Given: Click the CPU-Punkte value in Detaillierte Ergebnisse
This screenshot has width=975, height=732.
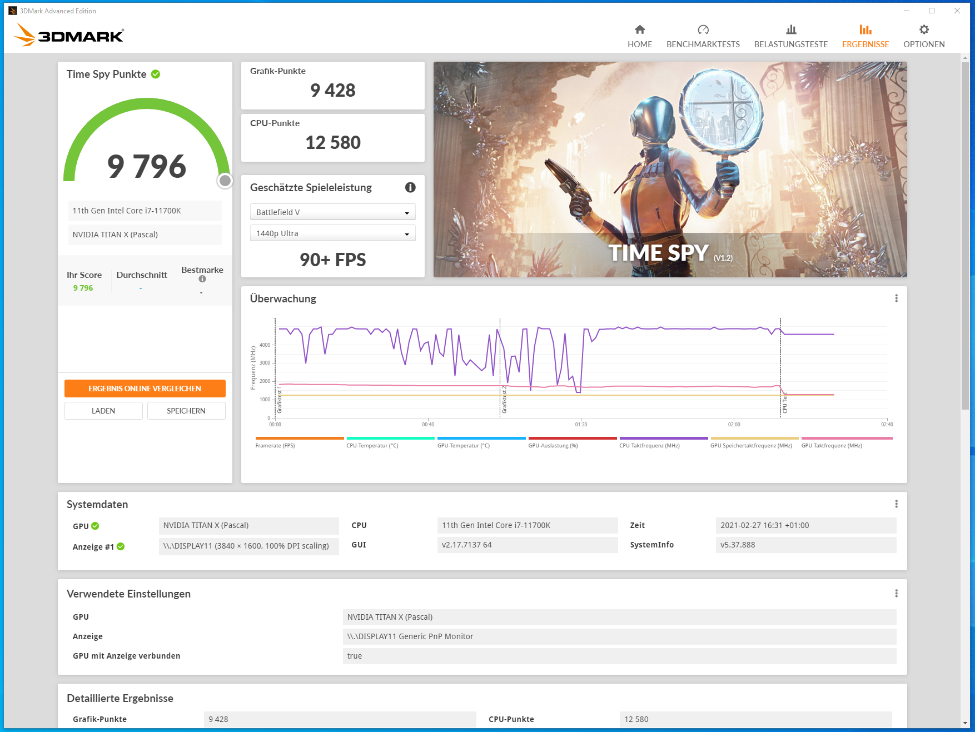Looking at the screenshot, I should tap(755, 719).
